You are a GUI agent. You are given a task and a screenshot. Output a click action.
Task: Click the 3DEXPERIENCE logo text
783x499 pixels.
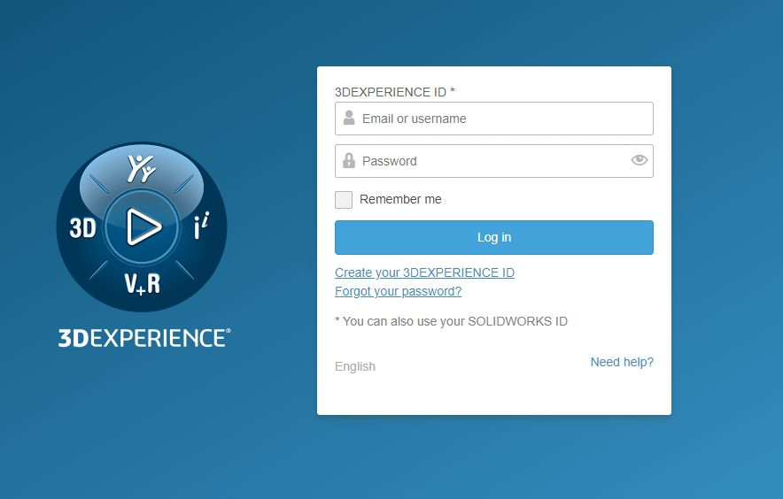(144, 338)
